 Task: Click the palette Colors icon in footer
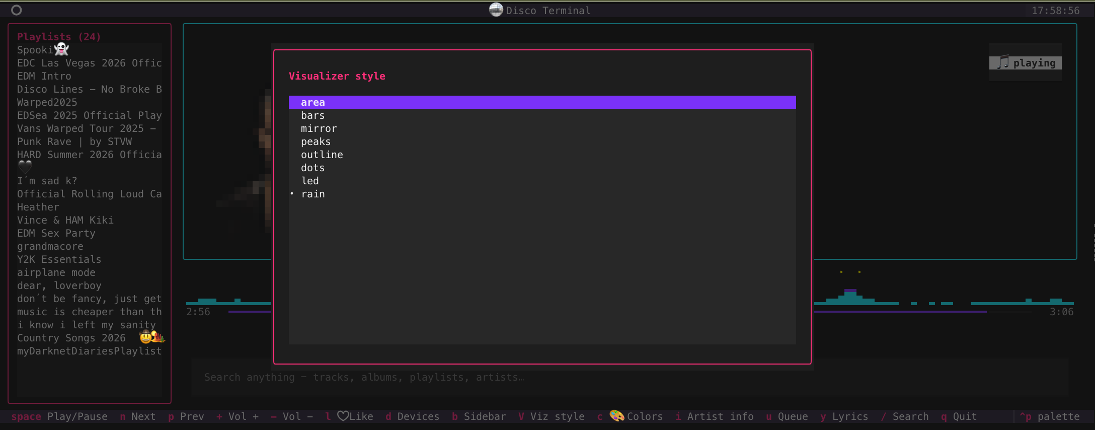617,416
